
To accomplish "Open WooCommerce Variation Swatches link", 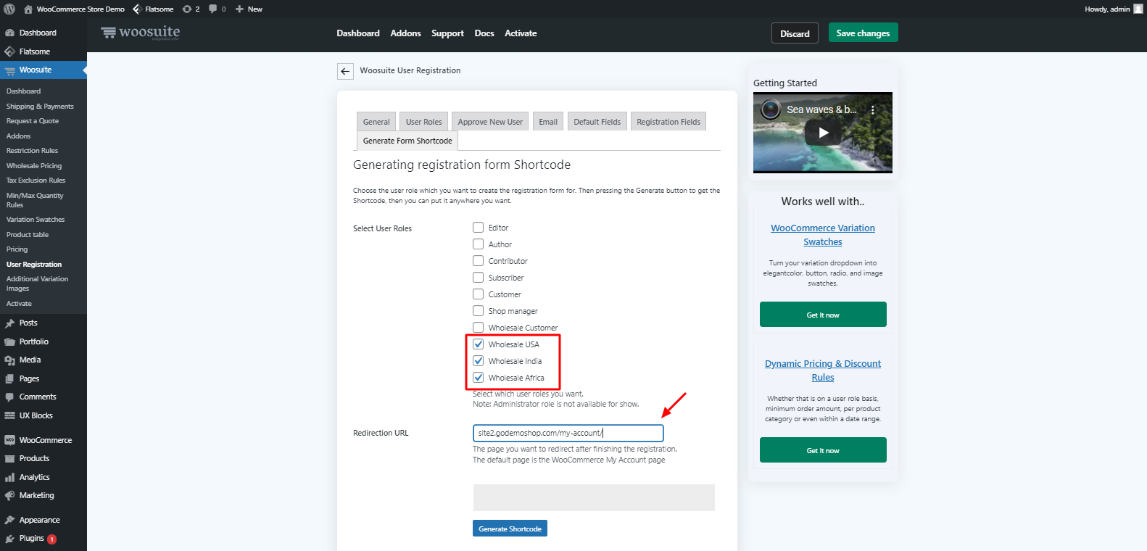I will point(823,235).
